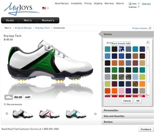Switch to the Women's tab
Image resolution: width=154 pixels, height=132 pixels.
pyautogui.click(x=48, y=20)
